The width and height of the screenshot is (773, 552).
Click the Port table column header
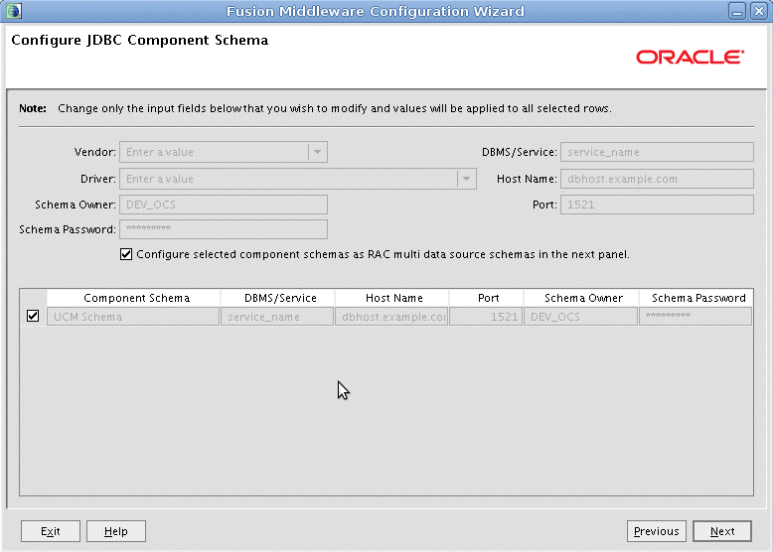[486, 298]
